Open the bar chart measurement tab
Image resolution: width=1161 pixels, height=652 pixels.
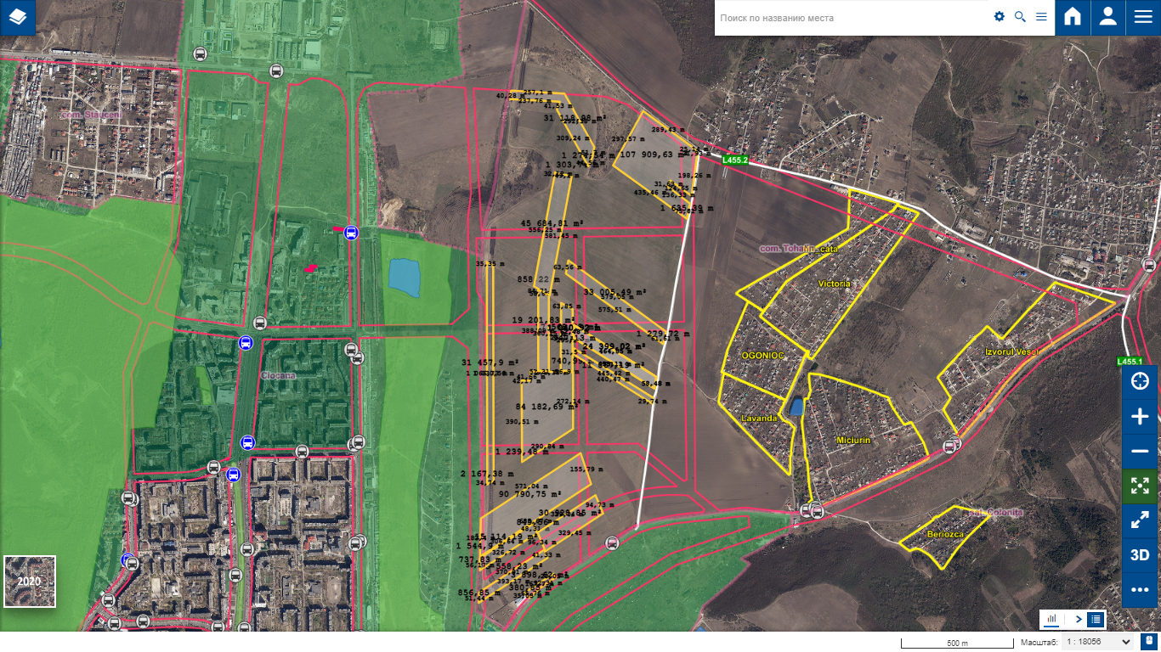[1051, 620]
